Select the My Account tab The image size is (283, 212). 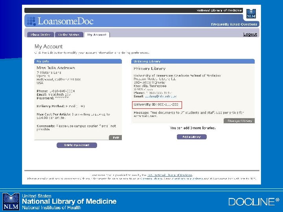point(97,35)
